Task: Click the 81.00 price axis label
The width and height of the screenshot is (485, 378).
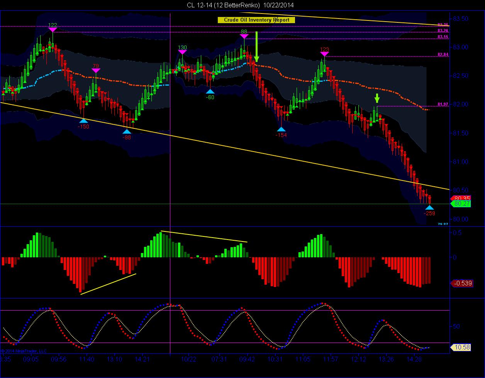Action: [460, 162]
